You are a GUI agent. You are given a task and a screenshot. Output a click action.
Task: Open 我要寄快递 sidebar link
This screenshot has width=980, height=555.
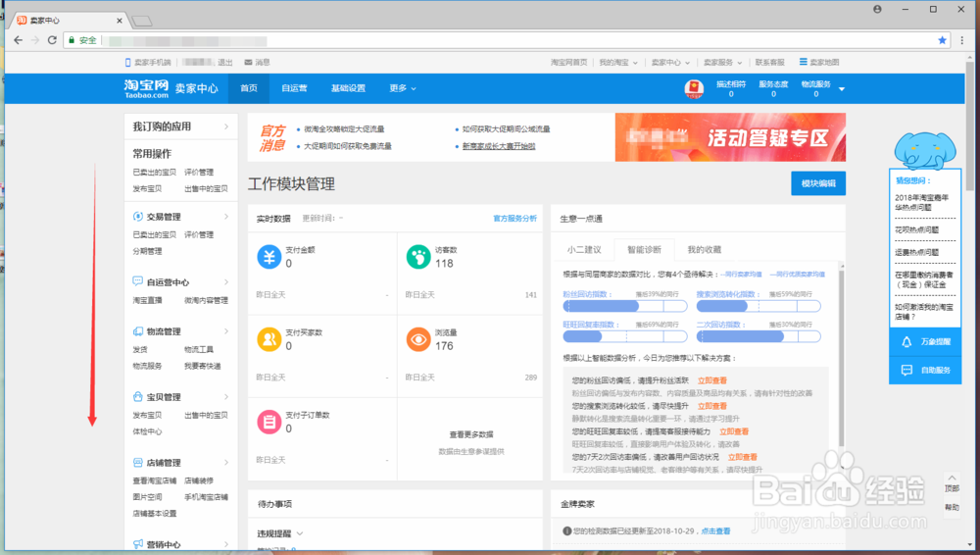tap(203, 366)
